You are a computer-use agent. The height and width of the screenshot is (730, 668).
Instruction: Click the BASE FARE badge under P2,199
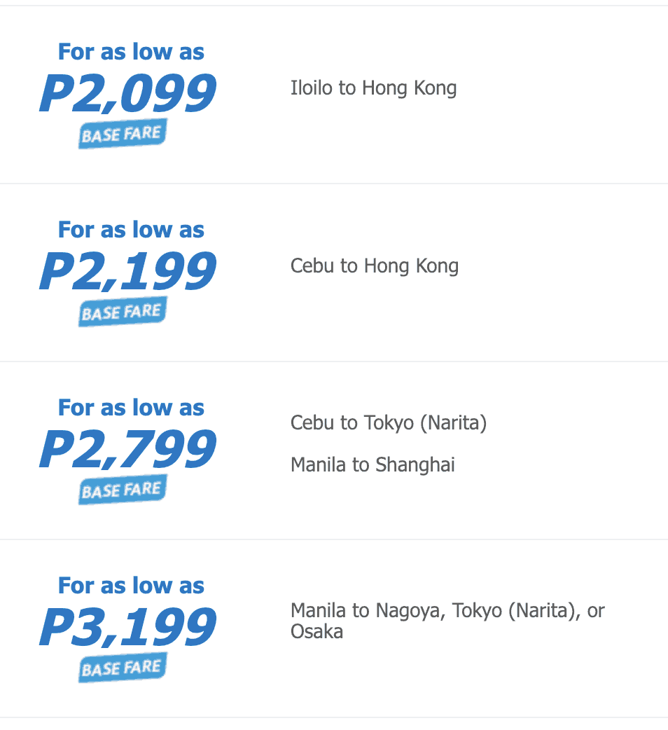(x=123, y=312)
